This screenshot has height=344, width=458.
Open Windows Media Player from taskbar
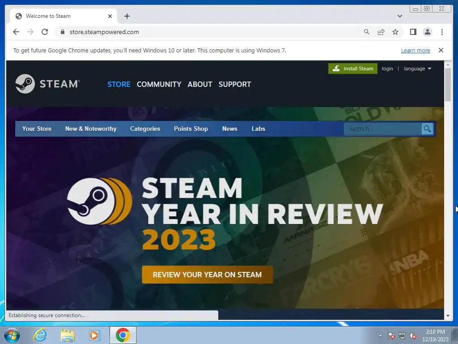94,335
